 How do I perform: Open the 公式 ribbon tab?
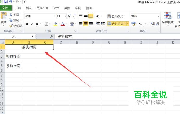[x=56, y=8]
